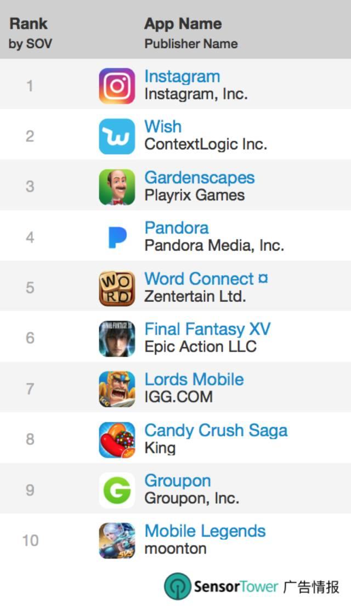Follow the Wish app link
This screenshot has width=351, height=609.
pyautogui.click(x=163, y=127)
